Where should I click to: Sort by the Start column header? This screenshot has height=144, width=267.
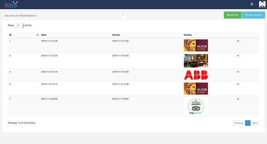44,35
